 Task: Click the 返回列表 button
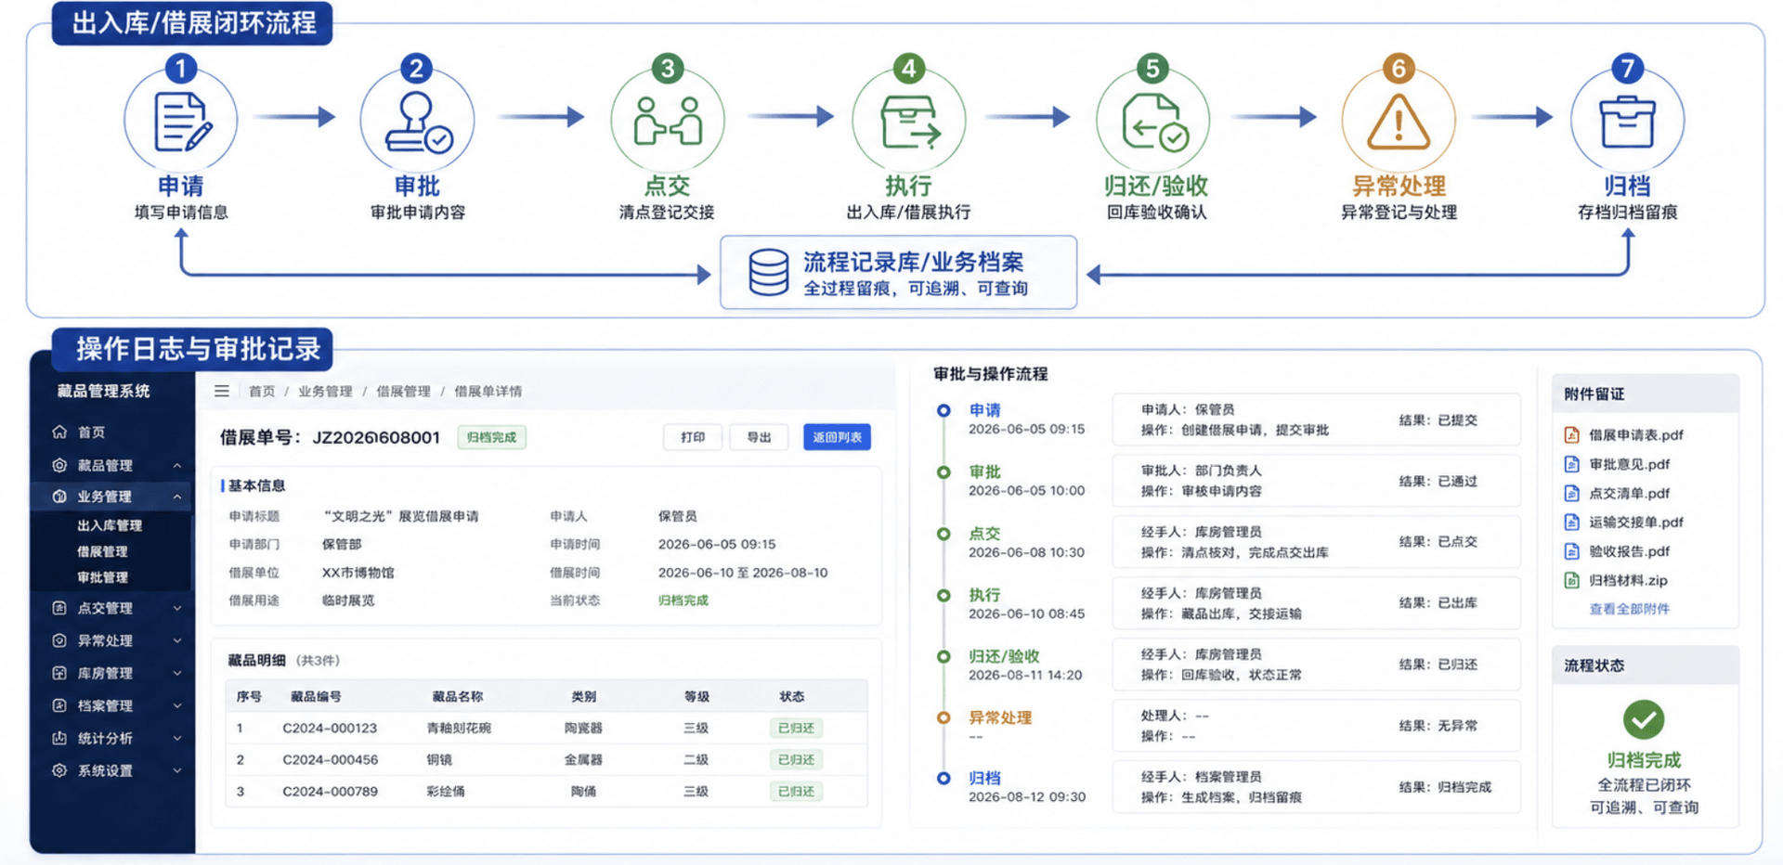coord(837,437)
